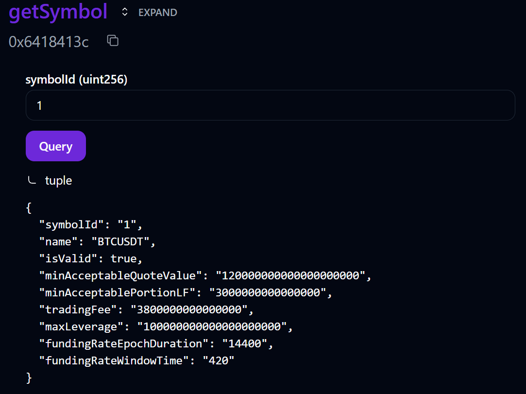Click the fundingRateEpochDuration value 14400
The width and height of the screenshot is (526, 394).
[244, 343]
